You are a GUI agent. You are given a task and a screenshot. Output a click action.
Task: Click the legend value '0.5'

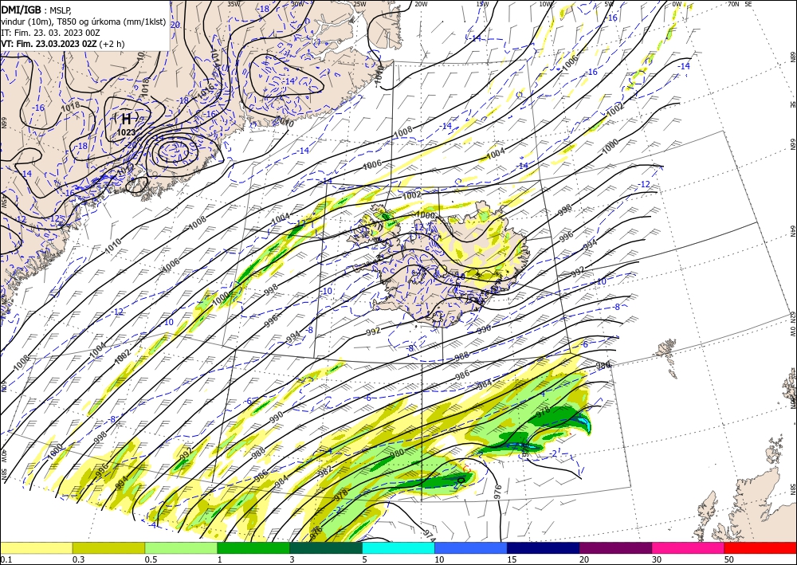click(151, 559)
